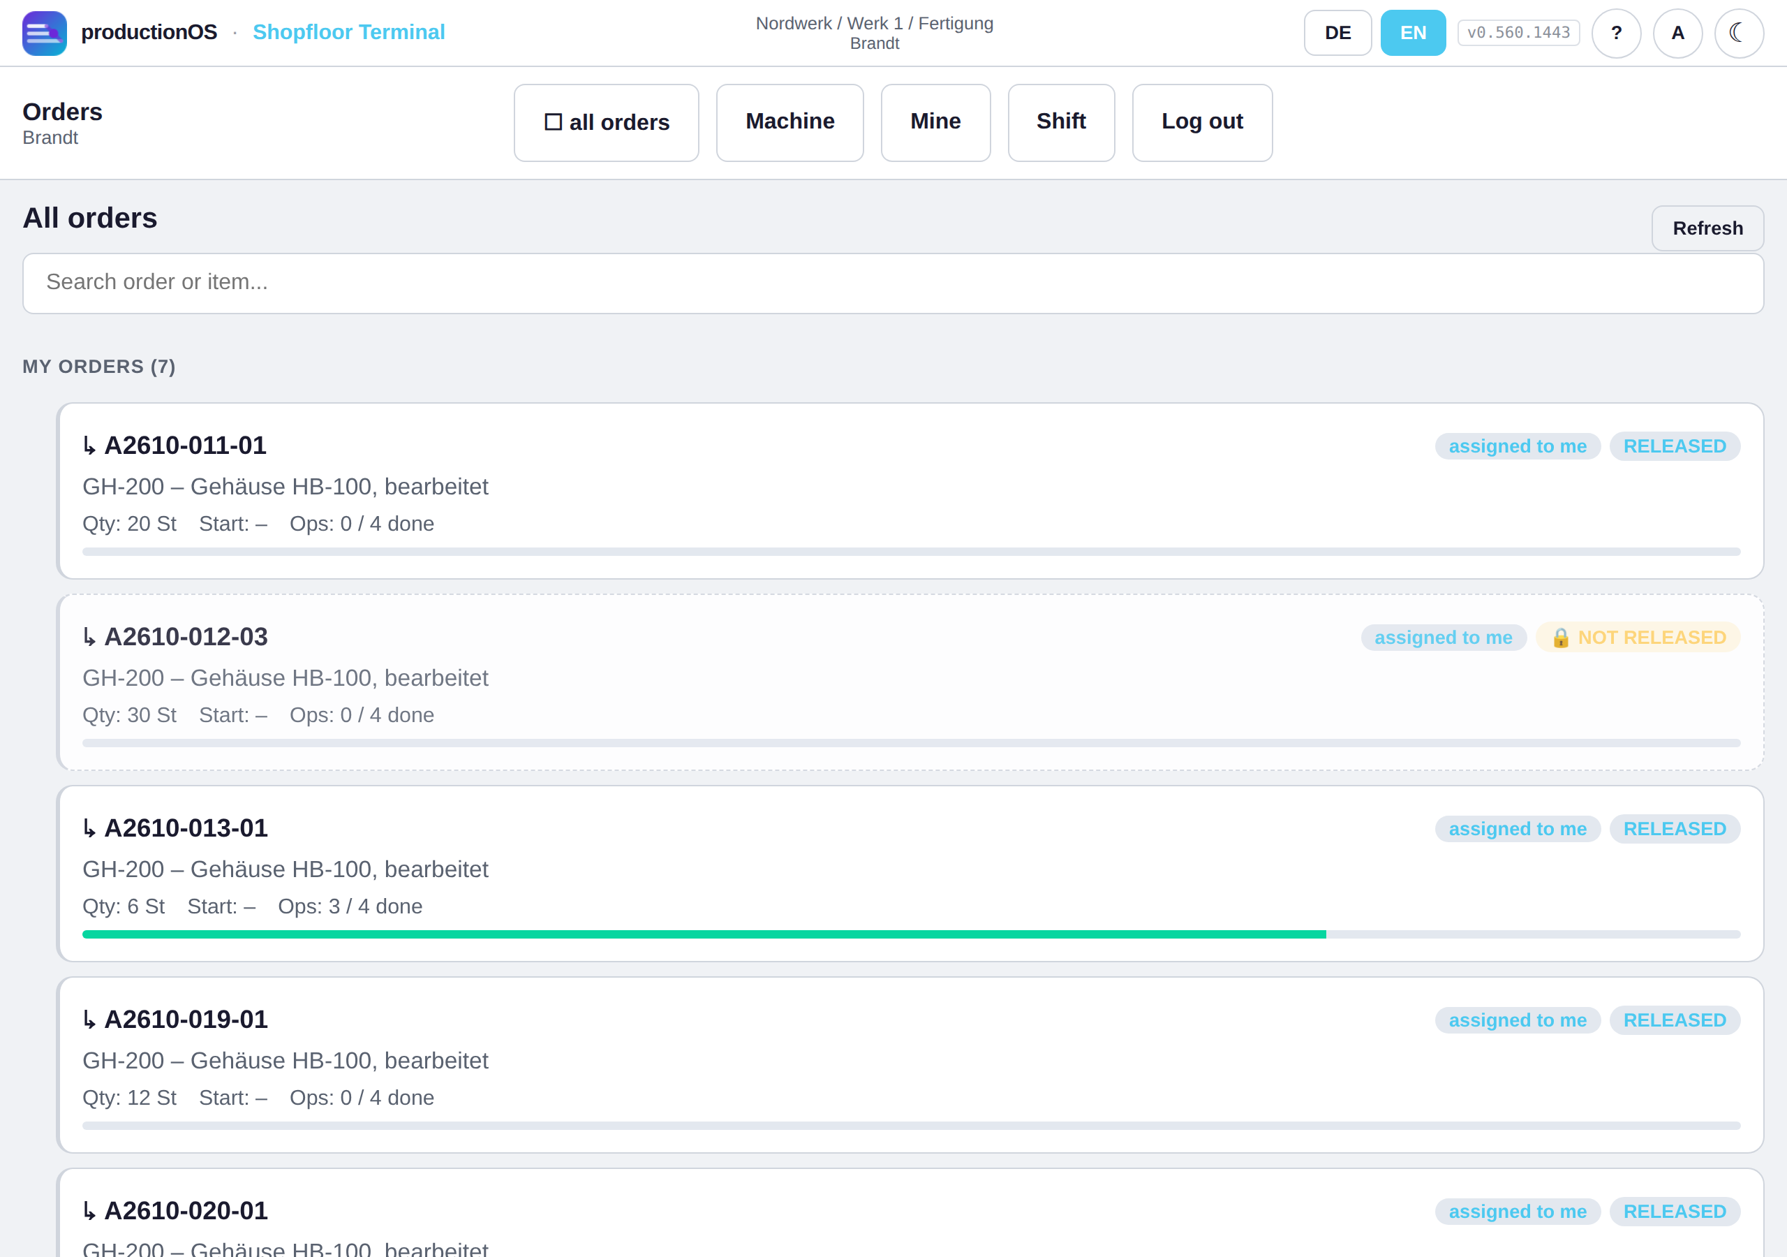Click the empty progress bar of A2610-011-01
The height and width of the screenshot is (1257, 1787).
click(x=911, y=552)
